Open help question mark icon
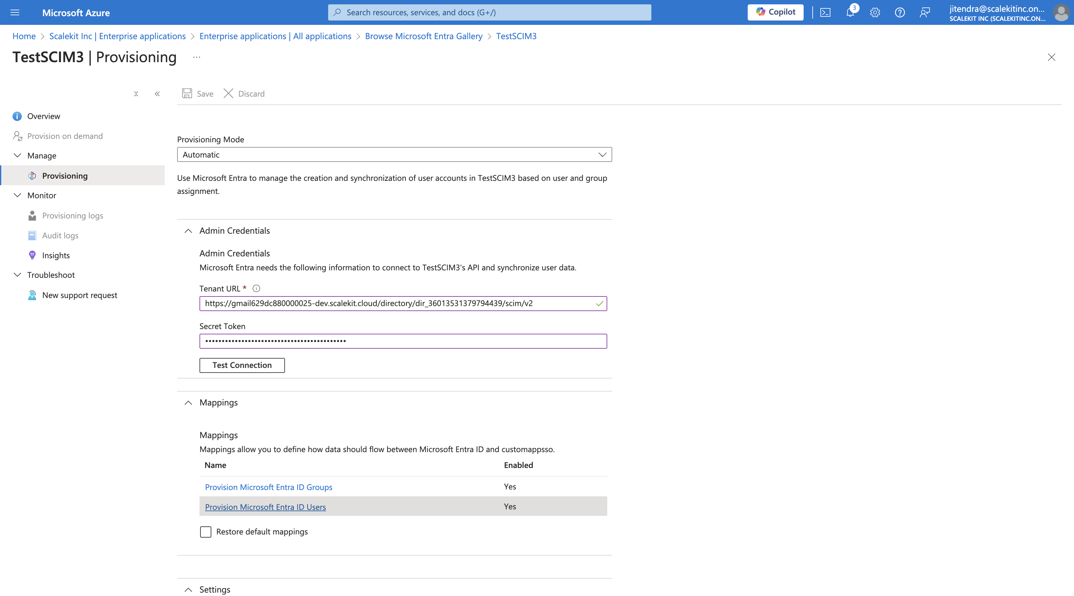The image size is (1074, 596). pos(900,12)
